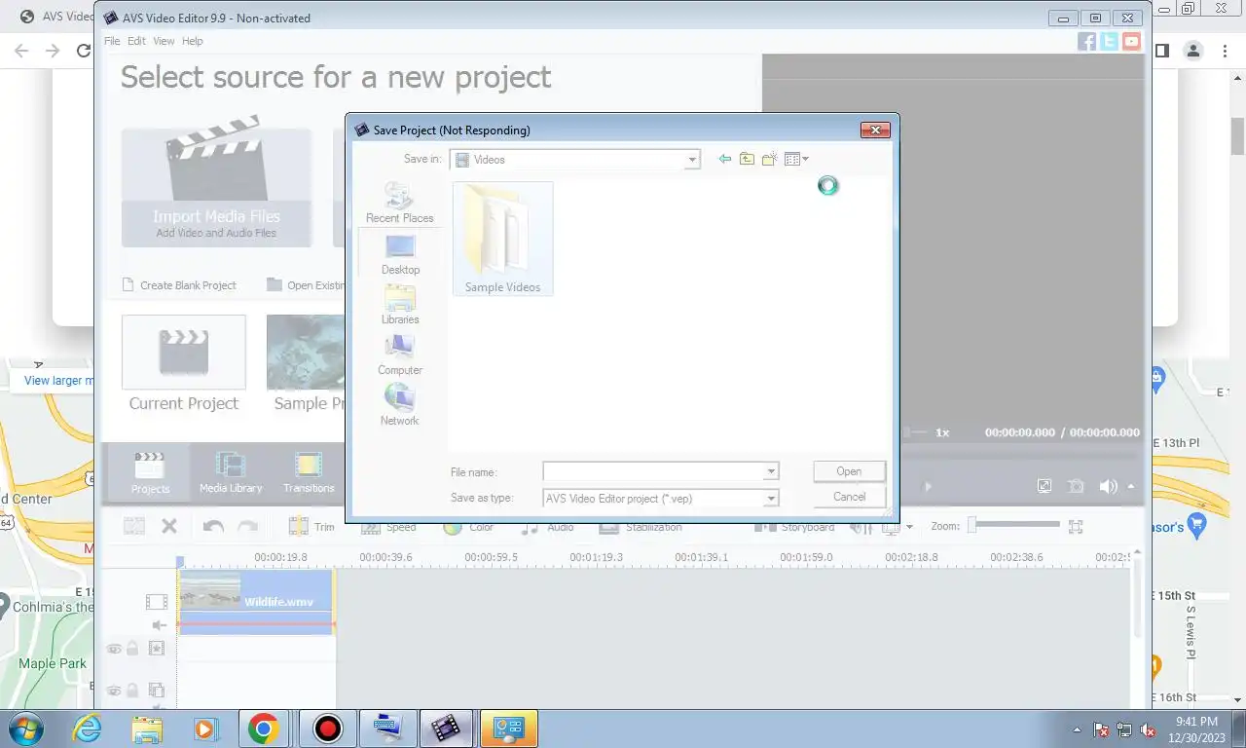The image size is (1246, 748).
Task: Switch to the Projects tab
Action: point(150,471)
